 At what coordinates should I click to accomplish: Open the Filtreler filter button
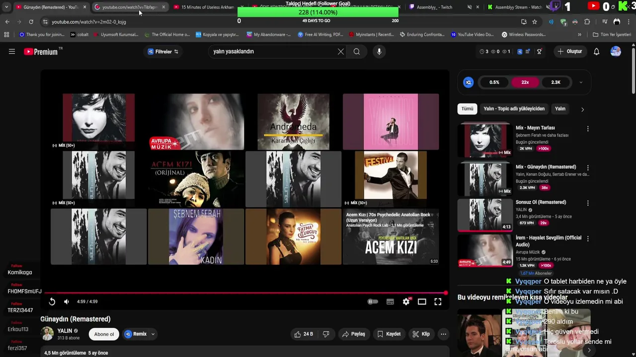(163, 52)
